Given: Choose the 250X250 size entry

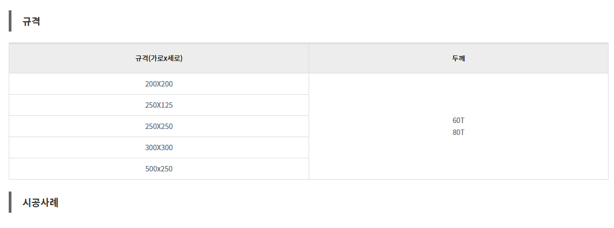Looking at the screenshot, I should [x=159, y=127].
